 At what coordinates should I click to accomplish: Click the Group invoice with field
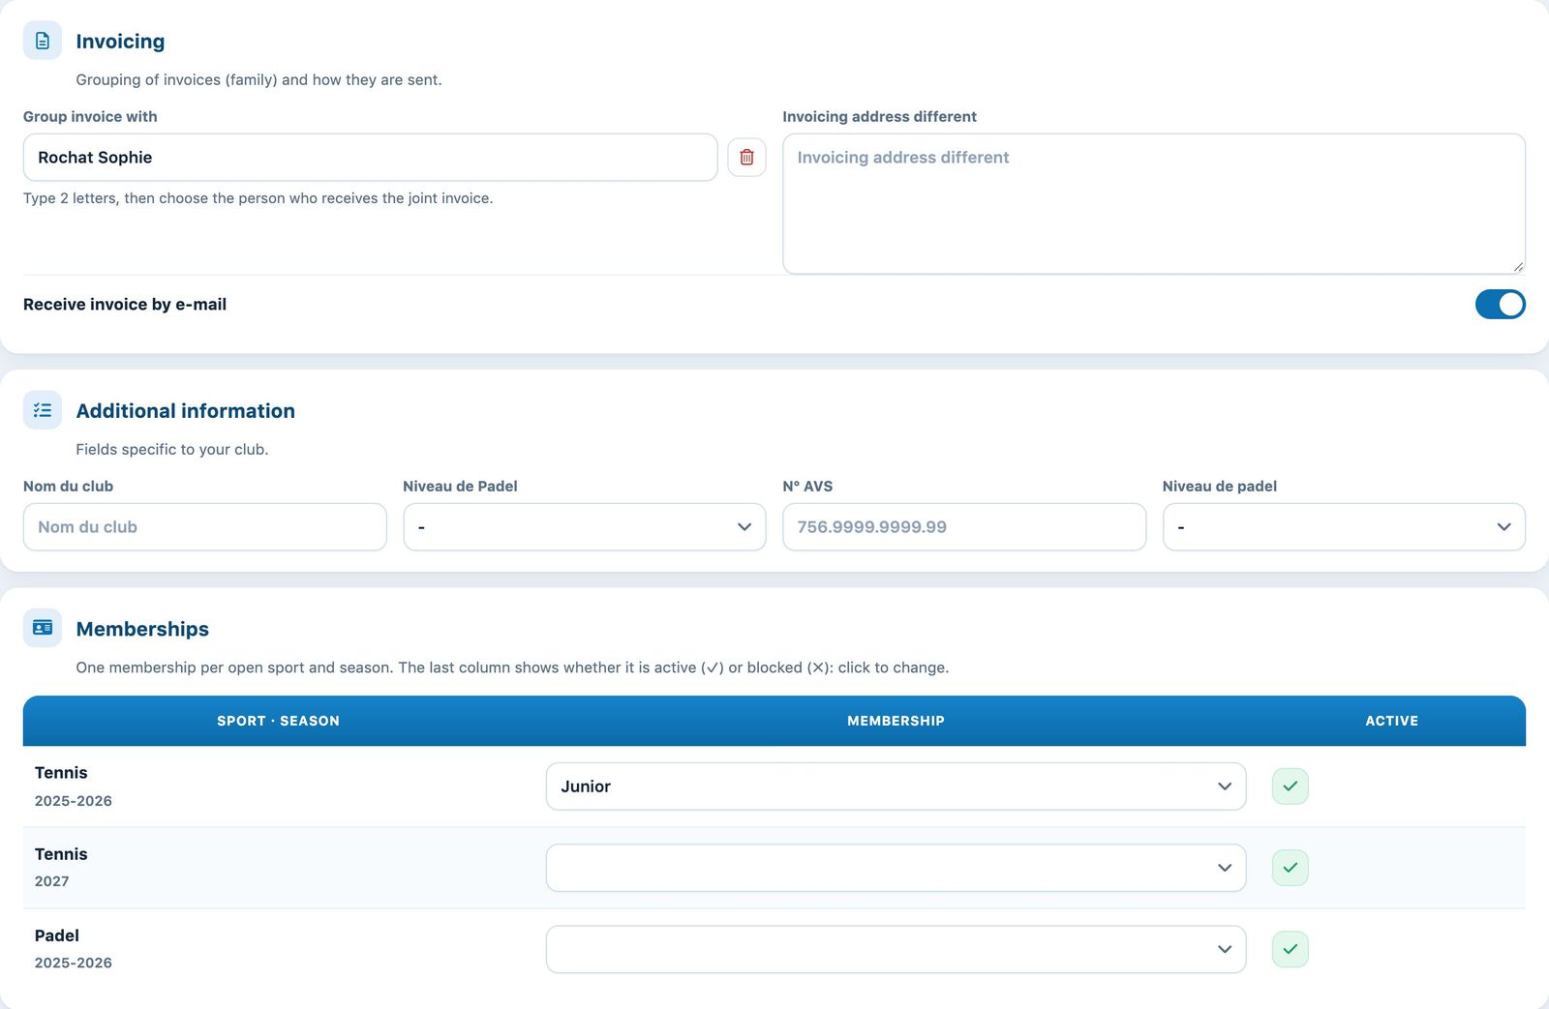(x=370, y=157)
